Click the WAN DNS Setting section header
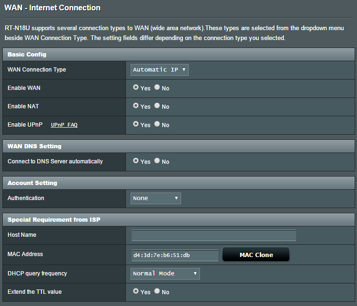Viewport: 357px width, 306px height. [x=34, y=146]
